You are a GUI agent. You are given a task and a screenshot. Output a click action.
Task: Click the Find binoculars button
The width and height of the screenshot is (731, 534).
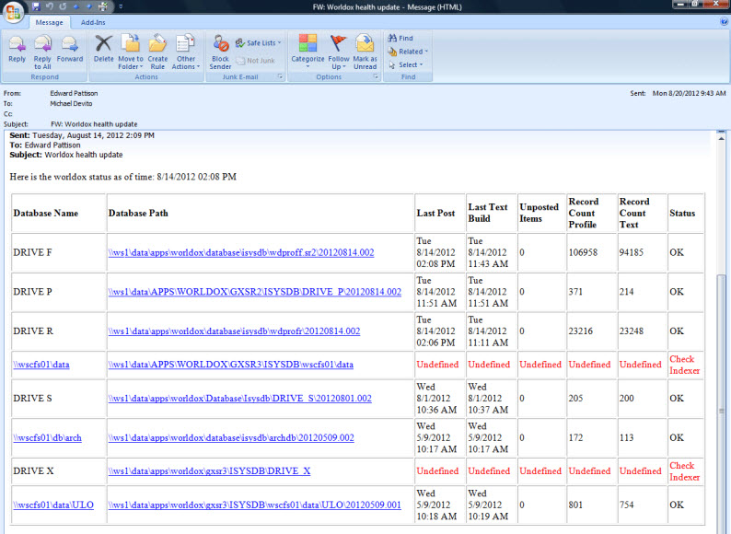point(400,39)
